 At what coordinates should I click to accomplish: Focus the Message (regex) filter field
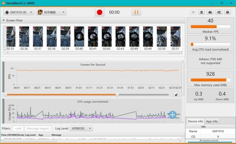[38, 129]
